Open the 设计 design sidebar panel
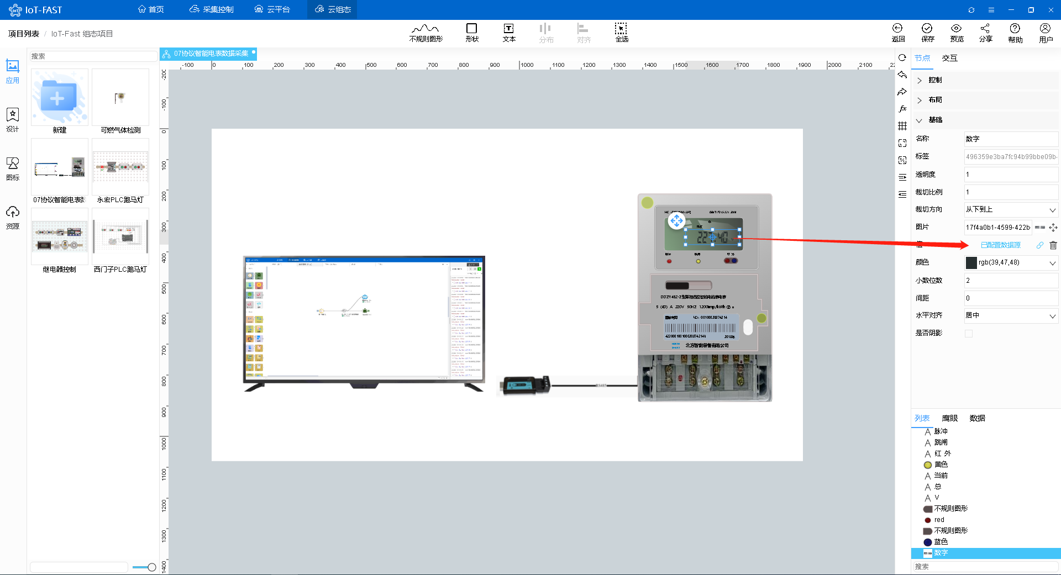 point(13,120)
